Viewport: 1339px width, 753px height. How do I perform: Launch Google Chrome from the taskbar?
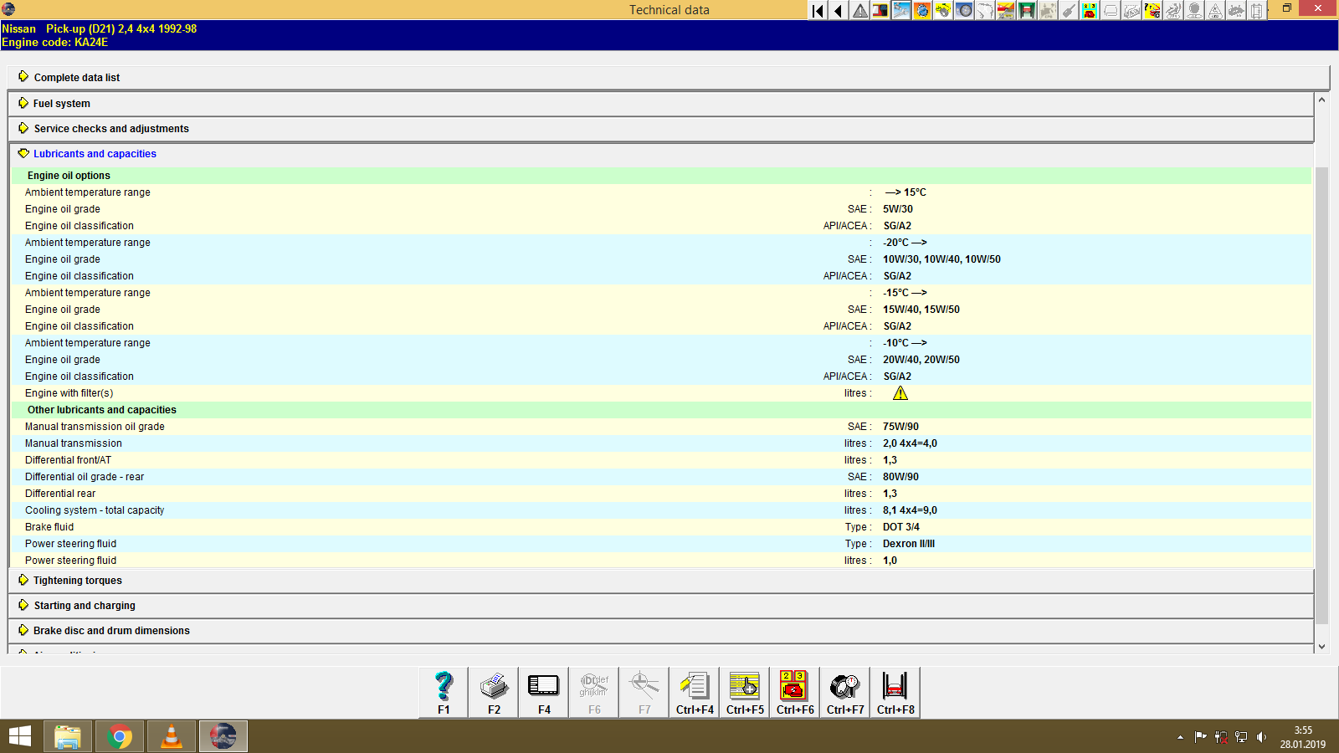pos(120,736)
